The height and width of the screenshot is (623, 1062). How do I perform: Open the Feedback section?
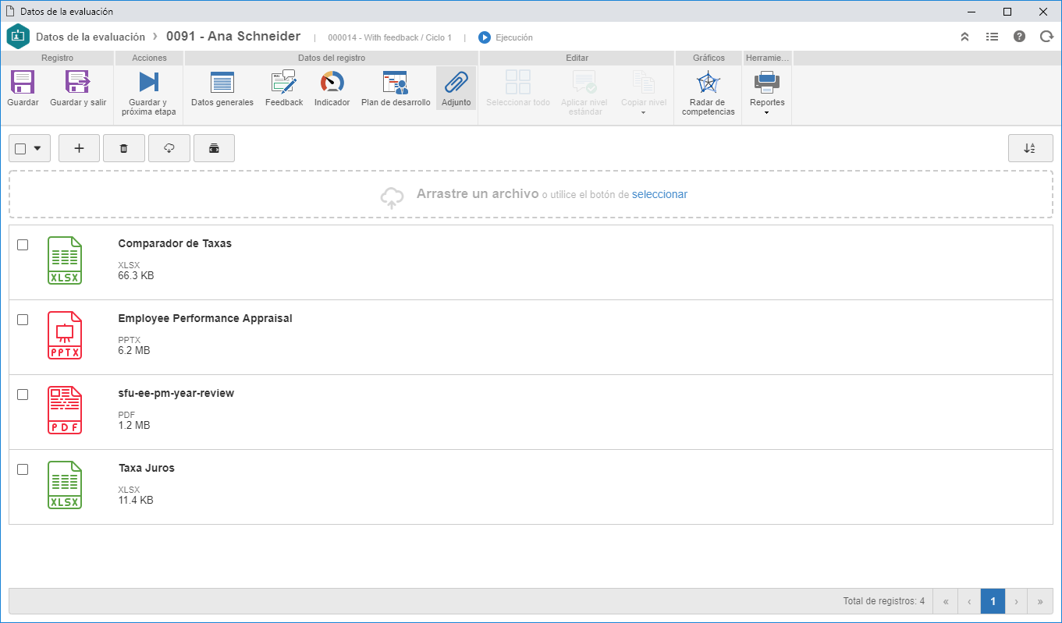point(284,89)
